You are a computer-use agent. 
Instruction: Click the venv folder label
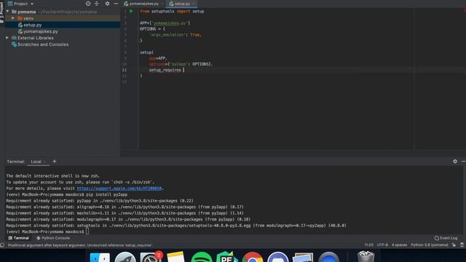(28, 18)
